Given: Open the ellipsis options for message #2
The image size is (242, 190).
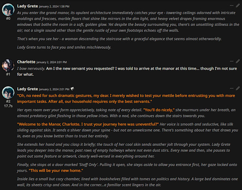Looking at the screenshot, I should point(232,88).
